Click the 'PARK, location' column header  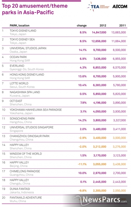pyautogui.click(x=19, y=25)
